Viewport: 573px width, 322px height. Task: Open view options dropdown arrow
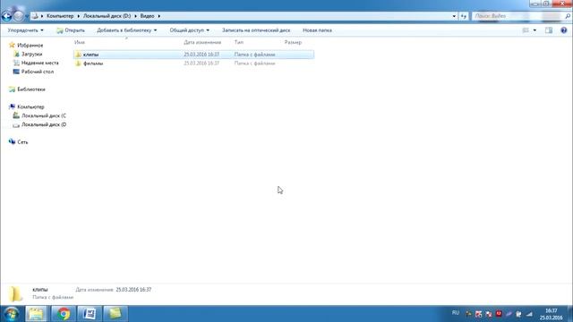535,30
